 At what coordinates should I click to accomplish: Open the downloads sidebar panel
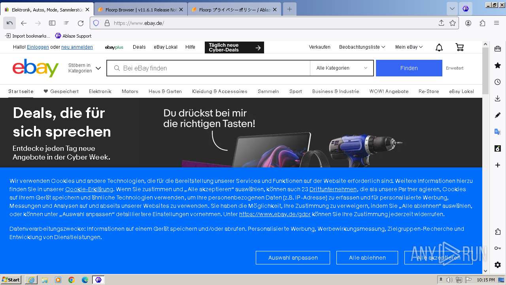(x=498, y=99)
